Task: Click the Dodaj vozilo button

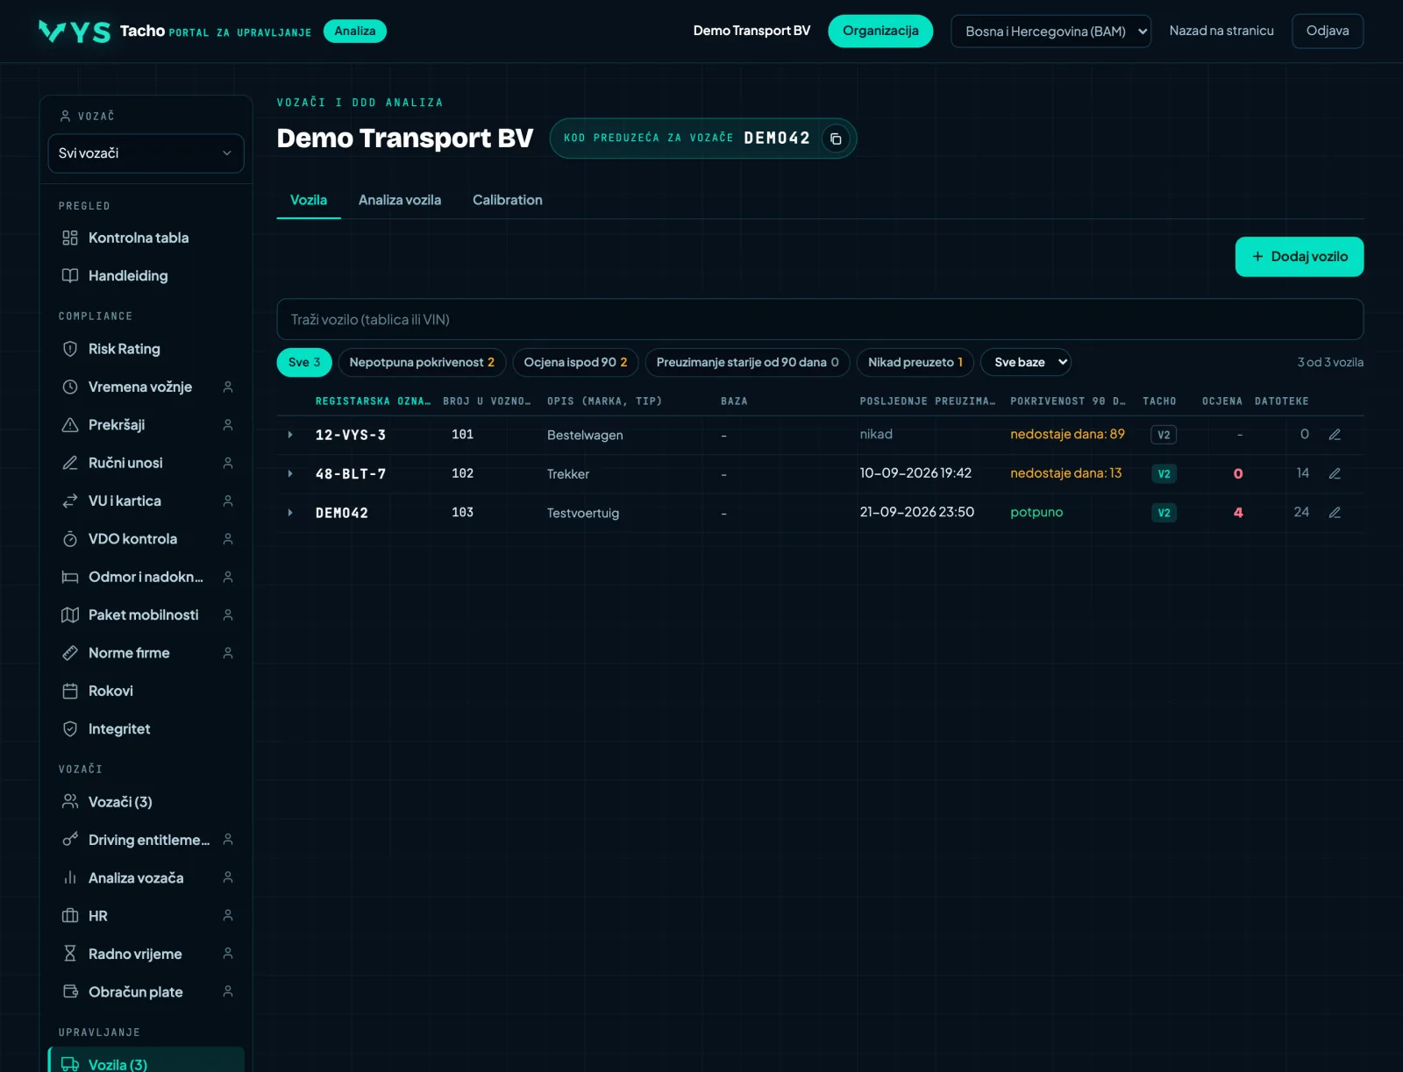Action: coord(1300,257)
